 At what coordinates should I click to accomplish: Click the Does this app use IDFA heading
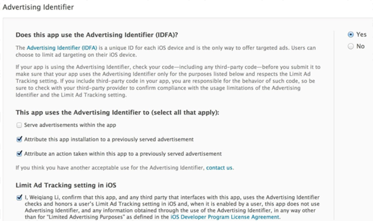[97, 35]
